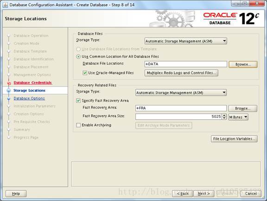This screenshot has height=201, width=267.
Task: Click the Database Identification step
Action: pos(33,59)
